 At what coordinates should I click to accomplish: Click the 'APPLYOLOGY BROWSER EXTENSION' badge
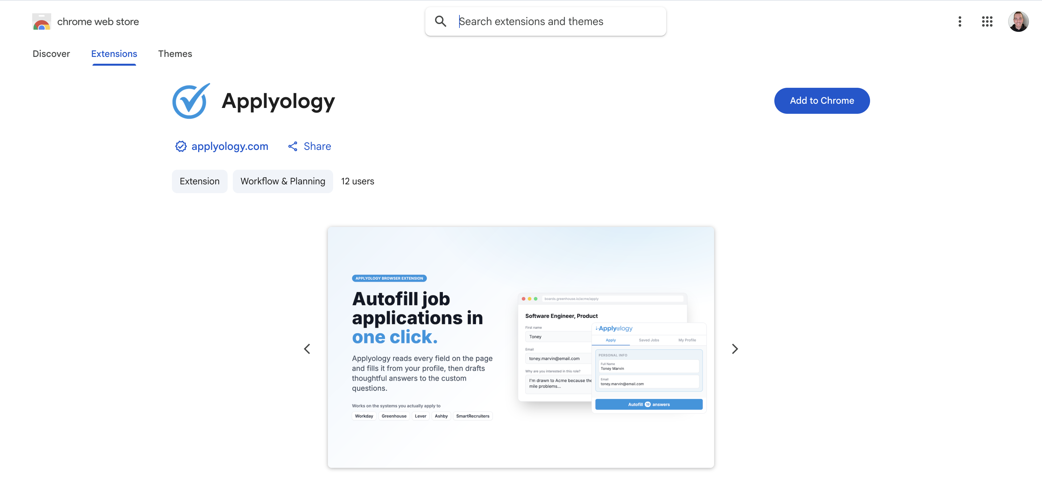(389, 278)
